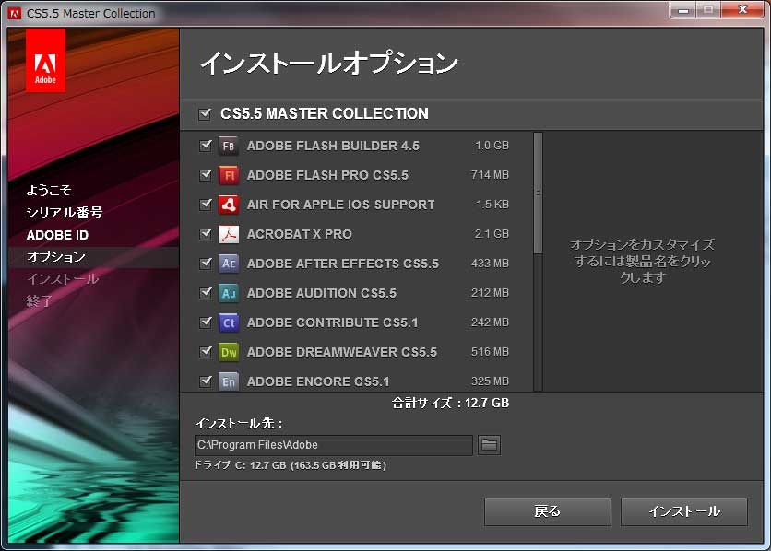
Task: Click the Adobe Contribute CS5.1 product name
Action: (332, 322)
